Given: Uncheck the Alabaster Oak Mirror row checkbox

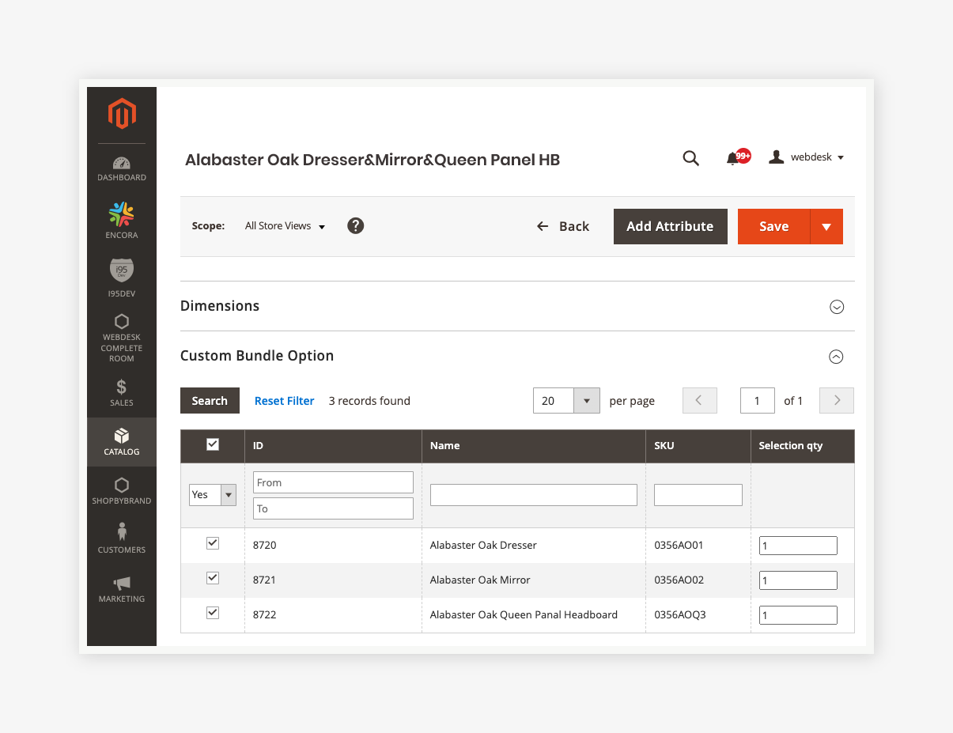Looking at the screenshot, I should (x=212, y=578).
